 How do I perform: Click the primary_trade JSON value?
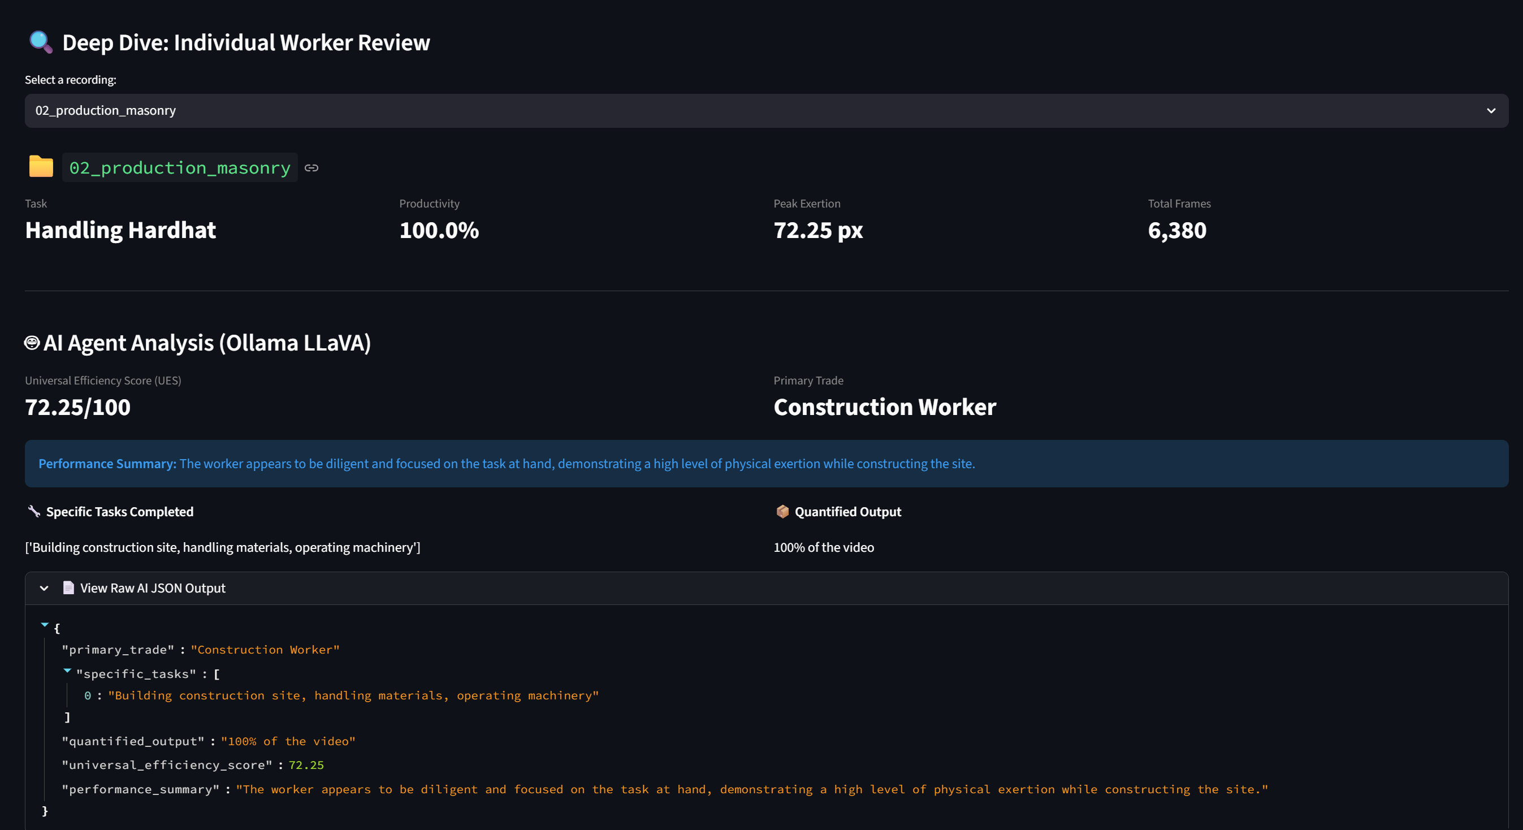[265, 650]
